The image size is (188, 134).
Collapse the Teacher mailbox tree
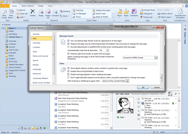coord(3,24)
